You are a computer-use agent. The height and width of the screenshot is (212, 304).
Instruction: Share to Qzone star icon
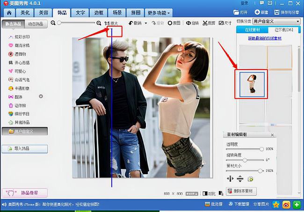(276, 205)
